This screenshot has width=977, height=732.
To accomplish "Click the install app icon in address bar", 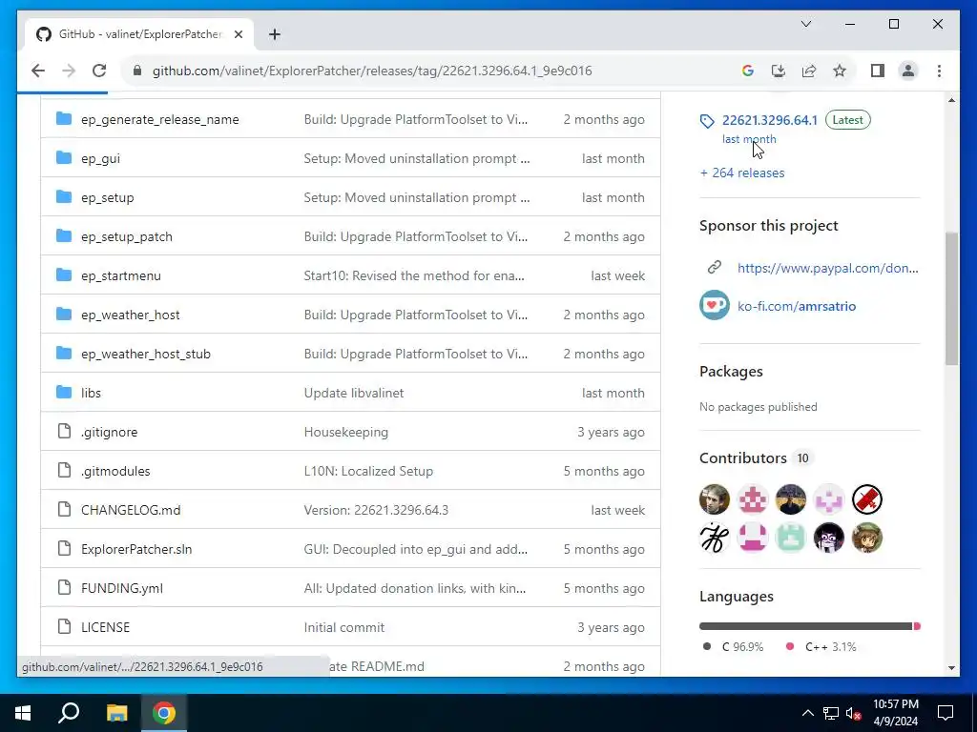I will pyautogui.click(x=779, y=71).
